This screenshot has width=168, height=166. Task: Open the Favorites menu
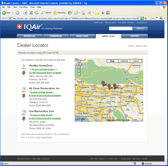click(24, 7)
